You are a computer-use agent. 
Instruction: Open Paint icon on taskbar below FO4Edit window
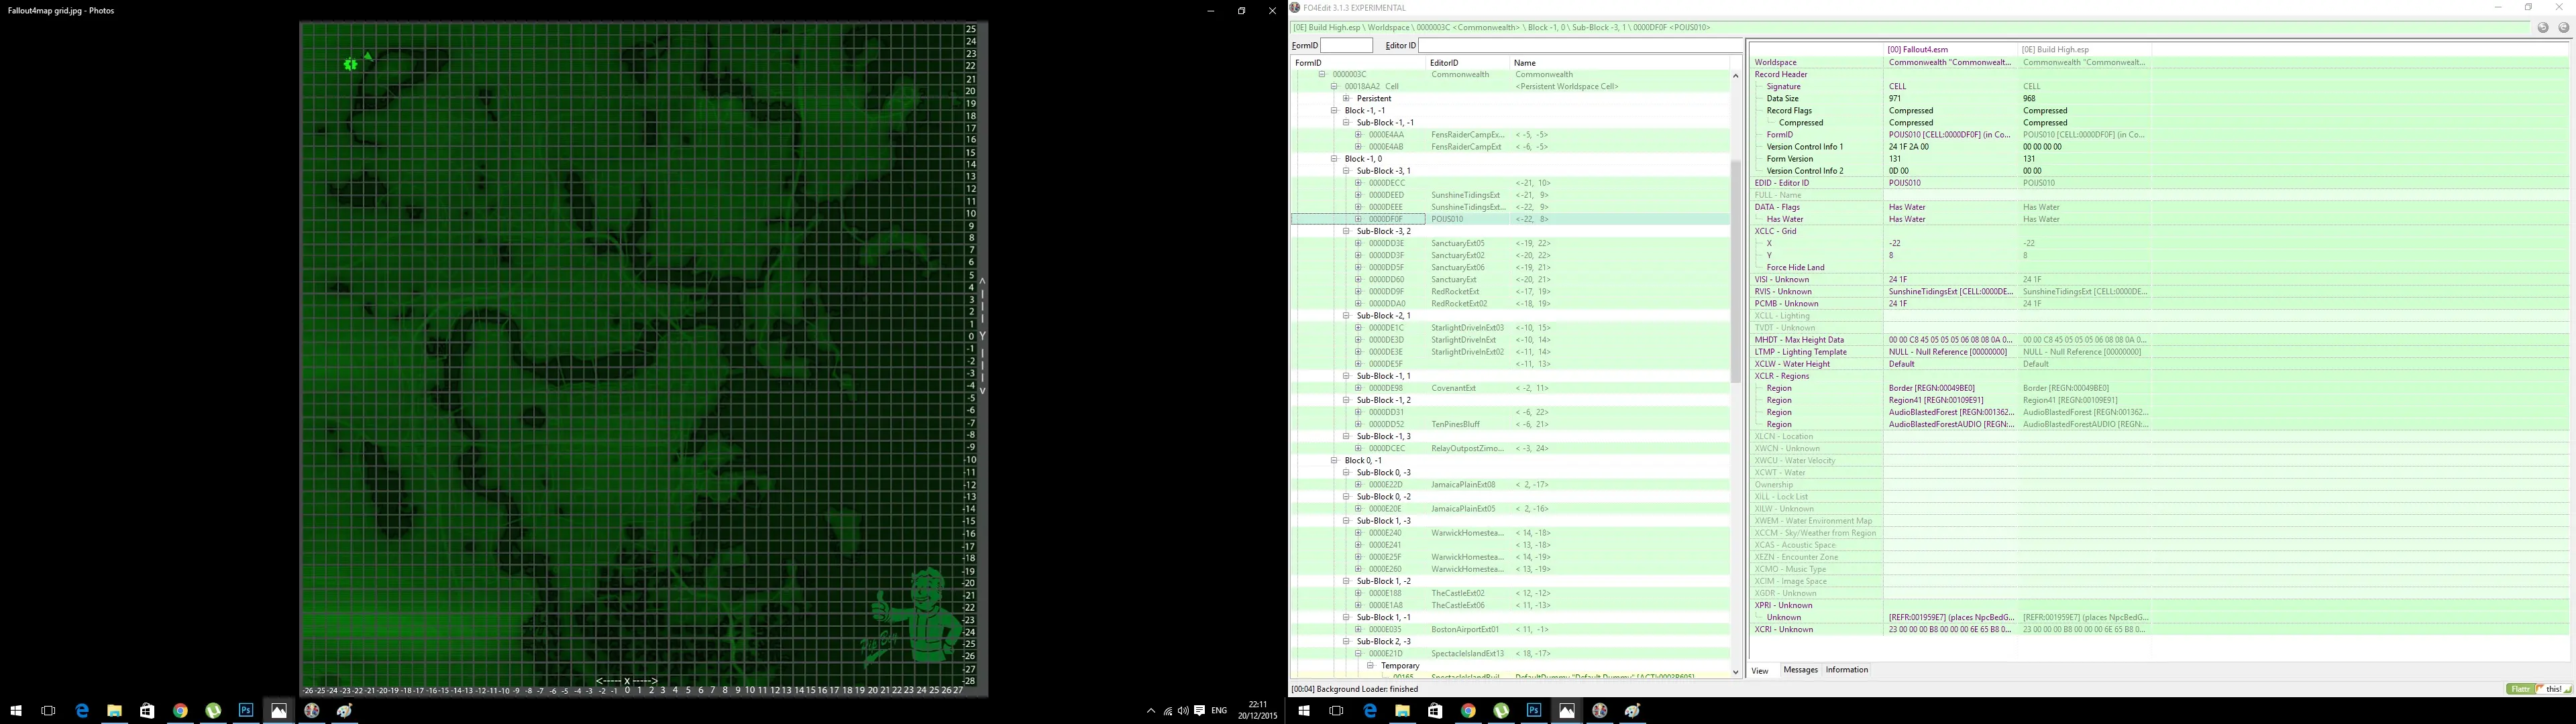point(1633,711)
